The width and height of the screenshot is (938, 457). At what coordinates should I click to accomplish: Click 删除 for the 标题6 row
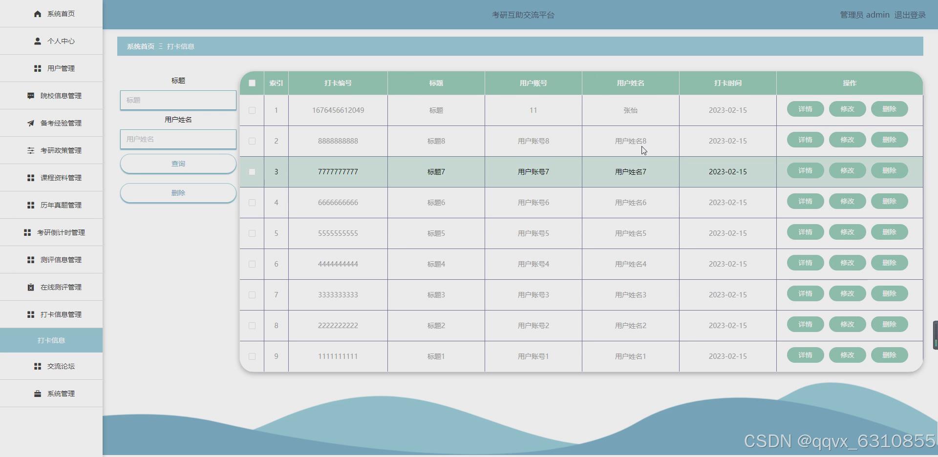pos(889,201)
